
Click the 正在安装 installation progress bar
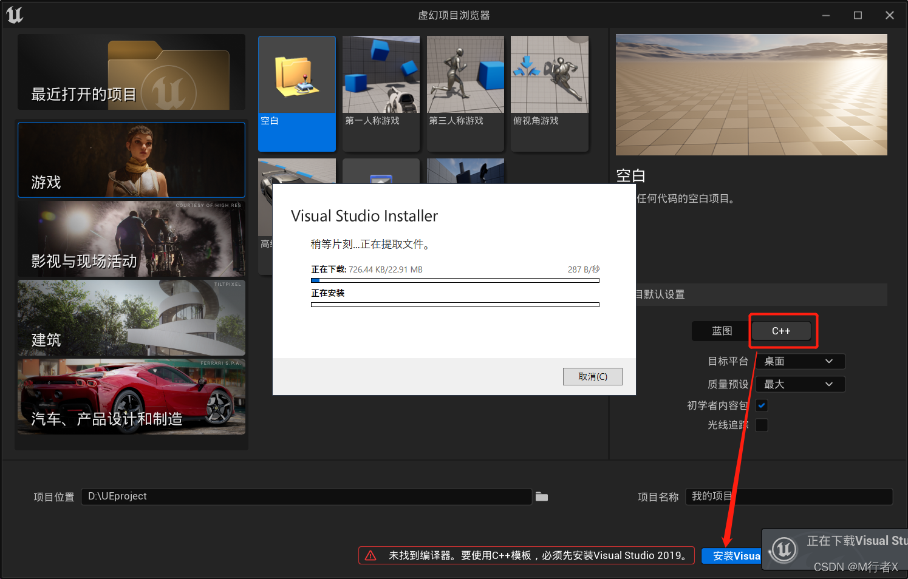point(455,305)
